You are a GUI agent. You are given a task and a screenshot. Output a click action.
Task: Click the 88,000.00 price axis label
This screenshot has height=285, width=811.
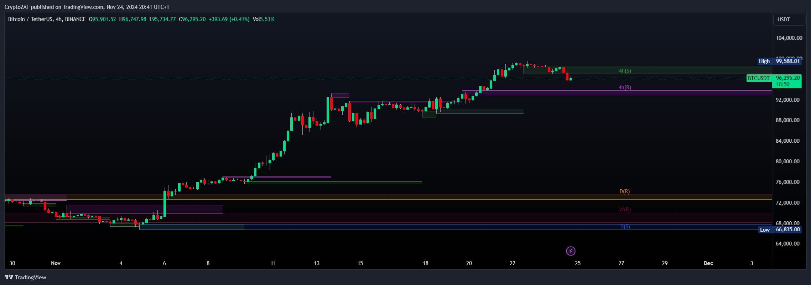(x=787, y=120)
